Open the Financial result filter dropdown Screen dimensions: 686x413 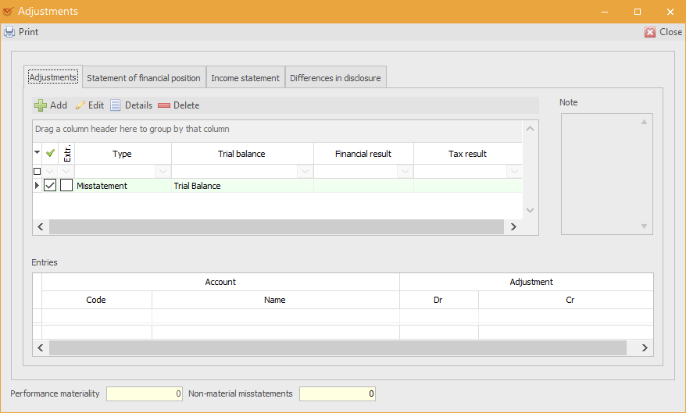(406, 171)
